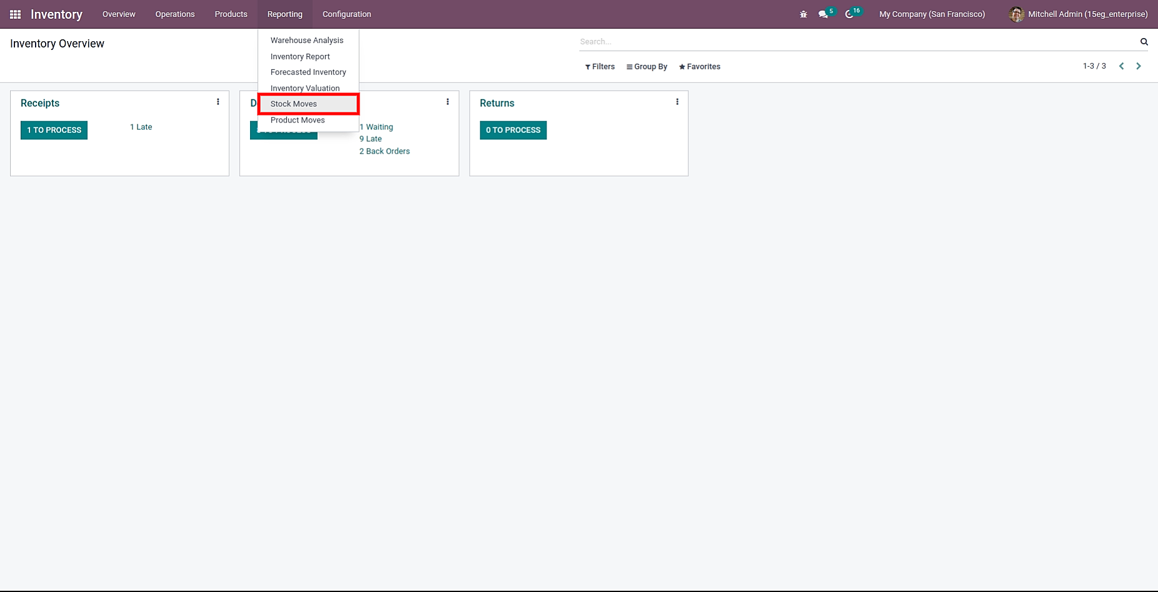Focus the Search input field
This screenshot has width=1158, height=592.
point(858,42)
